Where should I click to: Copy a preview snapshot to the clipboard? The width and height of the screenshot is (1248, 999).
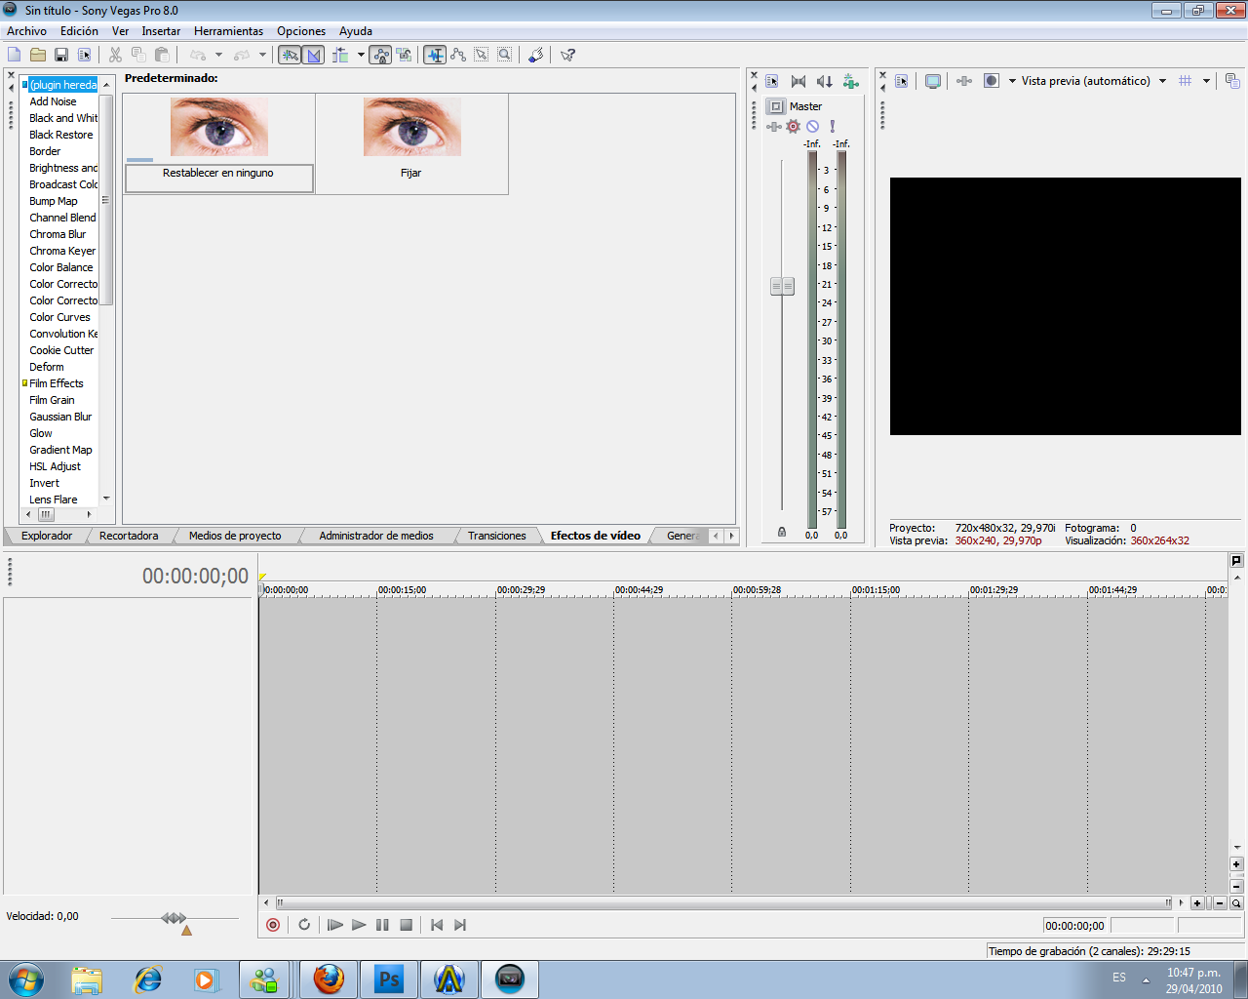(1233, 81)
